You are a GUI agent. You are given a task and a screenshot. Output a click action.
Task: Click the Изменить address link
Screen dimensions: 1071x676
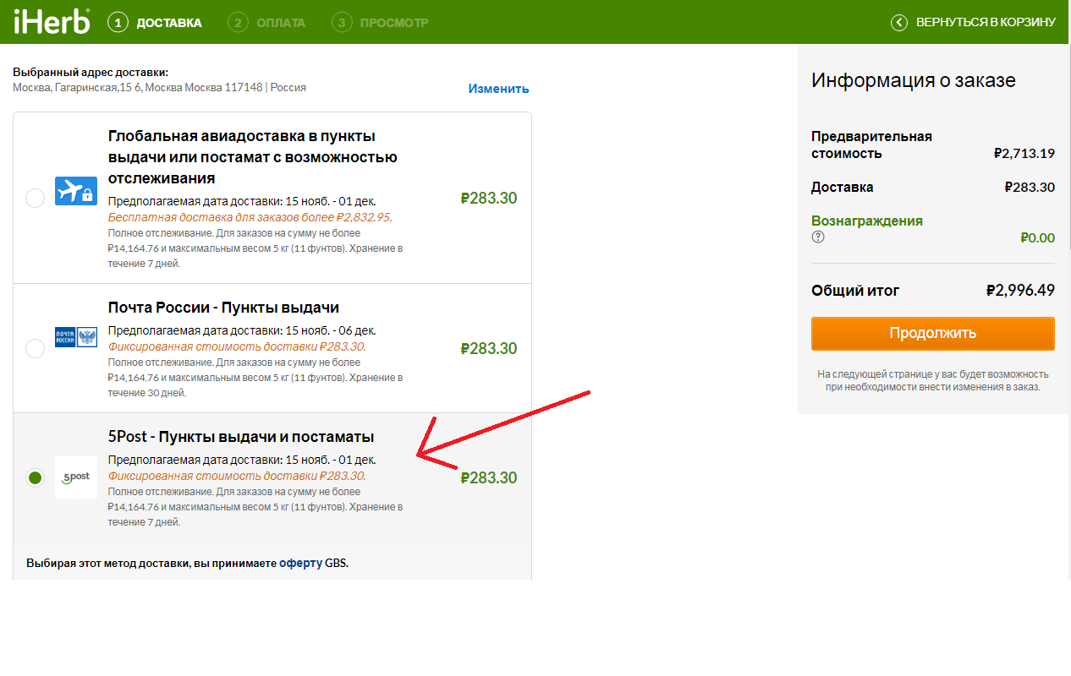click(499, 89)
